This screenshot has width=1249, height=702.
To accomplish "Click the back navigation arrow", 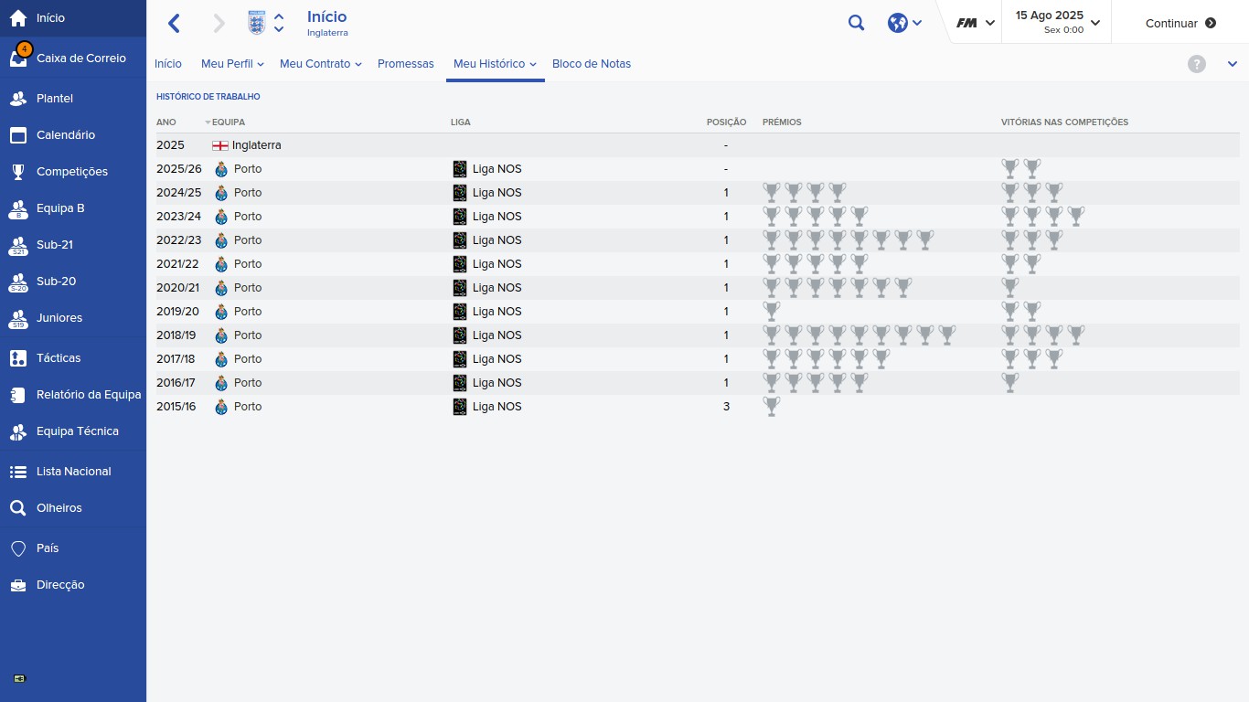I will pyautogui.click(x=174, y=24).
